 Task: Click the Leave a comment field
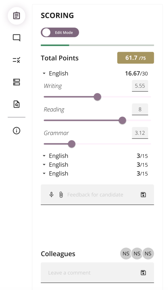tap(98, 273)
